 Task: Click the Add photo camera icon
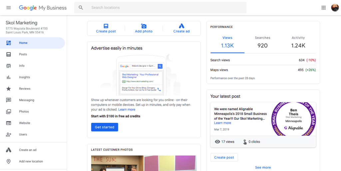[x=144, y=26]
